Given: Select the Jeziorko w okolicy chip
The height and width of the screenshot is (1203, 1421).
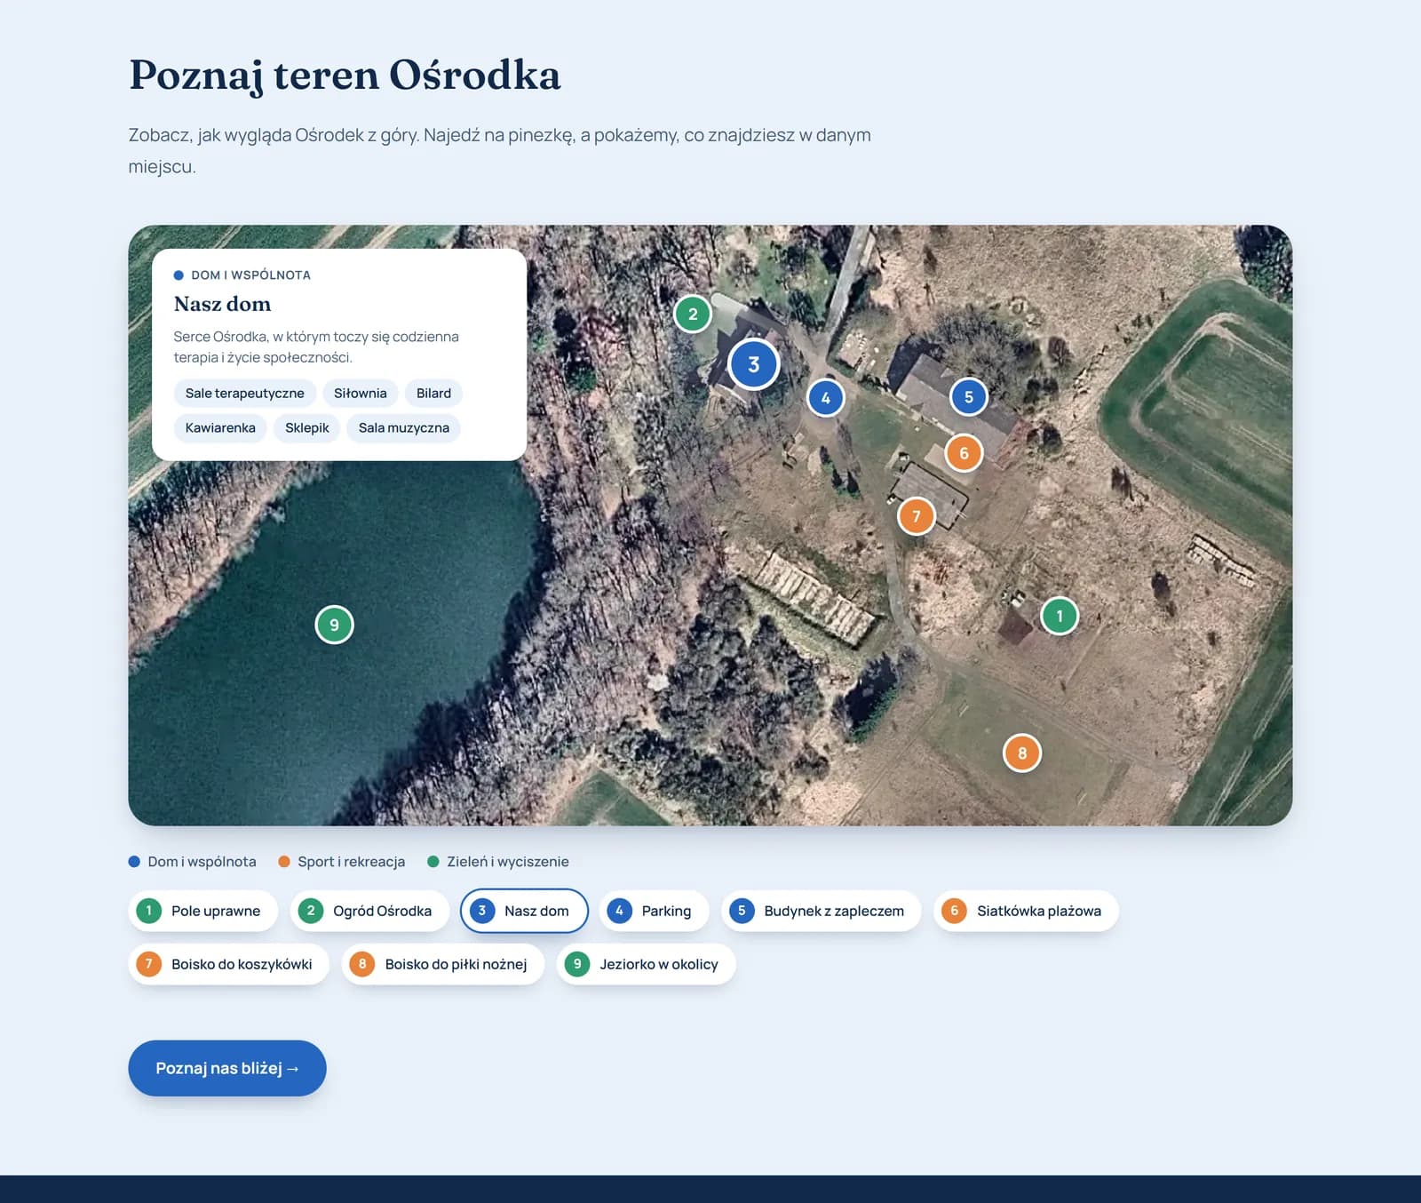Looking at the screenshot, I should click(x=647, y=964).
